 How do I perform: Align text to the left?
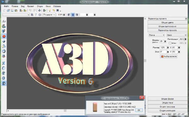coord(69,15)
